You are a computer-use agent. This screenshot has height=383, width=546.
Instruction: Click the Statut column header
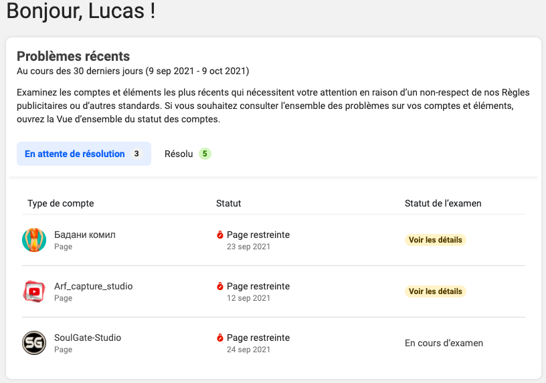tap(228, 203)
